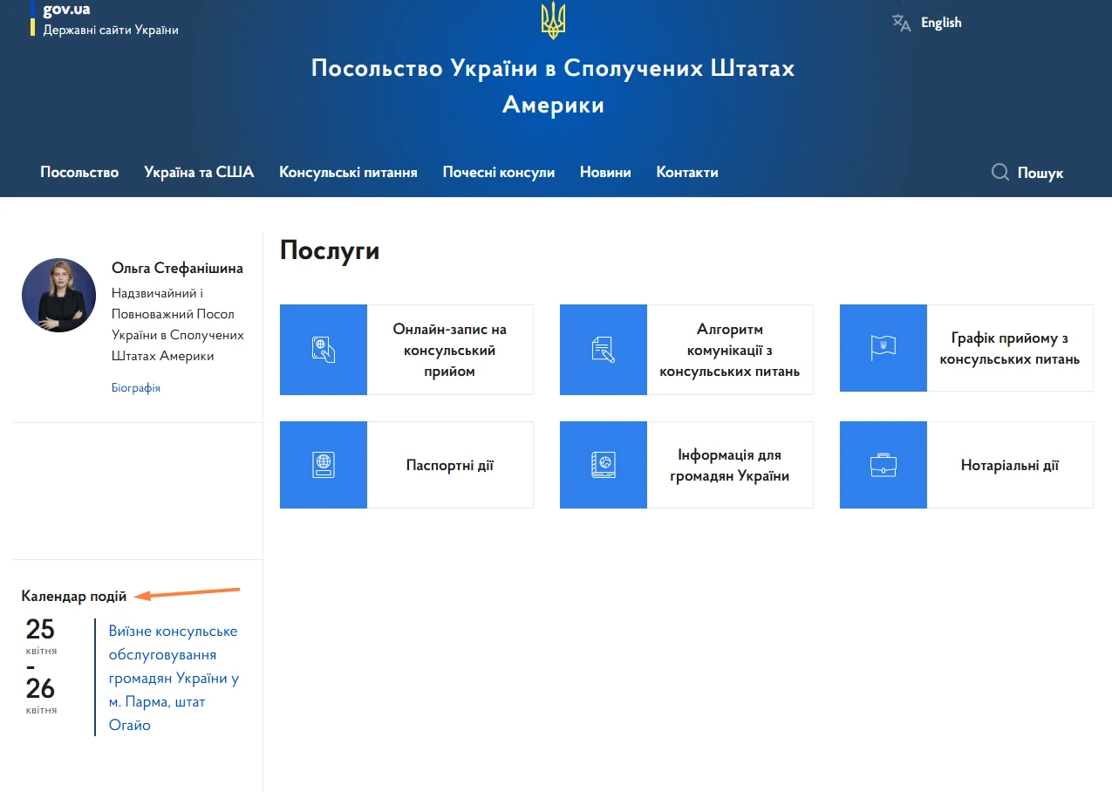Open Україна та США navigation item
The image size is (1112, 792).
199,172
